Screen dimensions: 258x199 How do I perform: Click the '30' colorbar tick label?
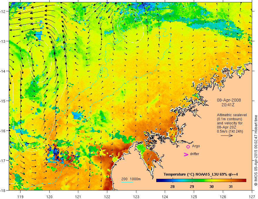[x=211, y=187]
